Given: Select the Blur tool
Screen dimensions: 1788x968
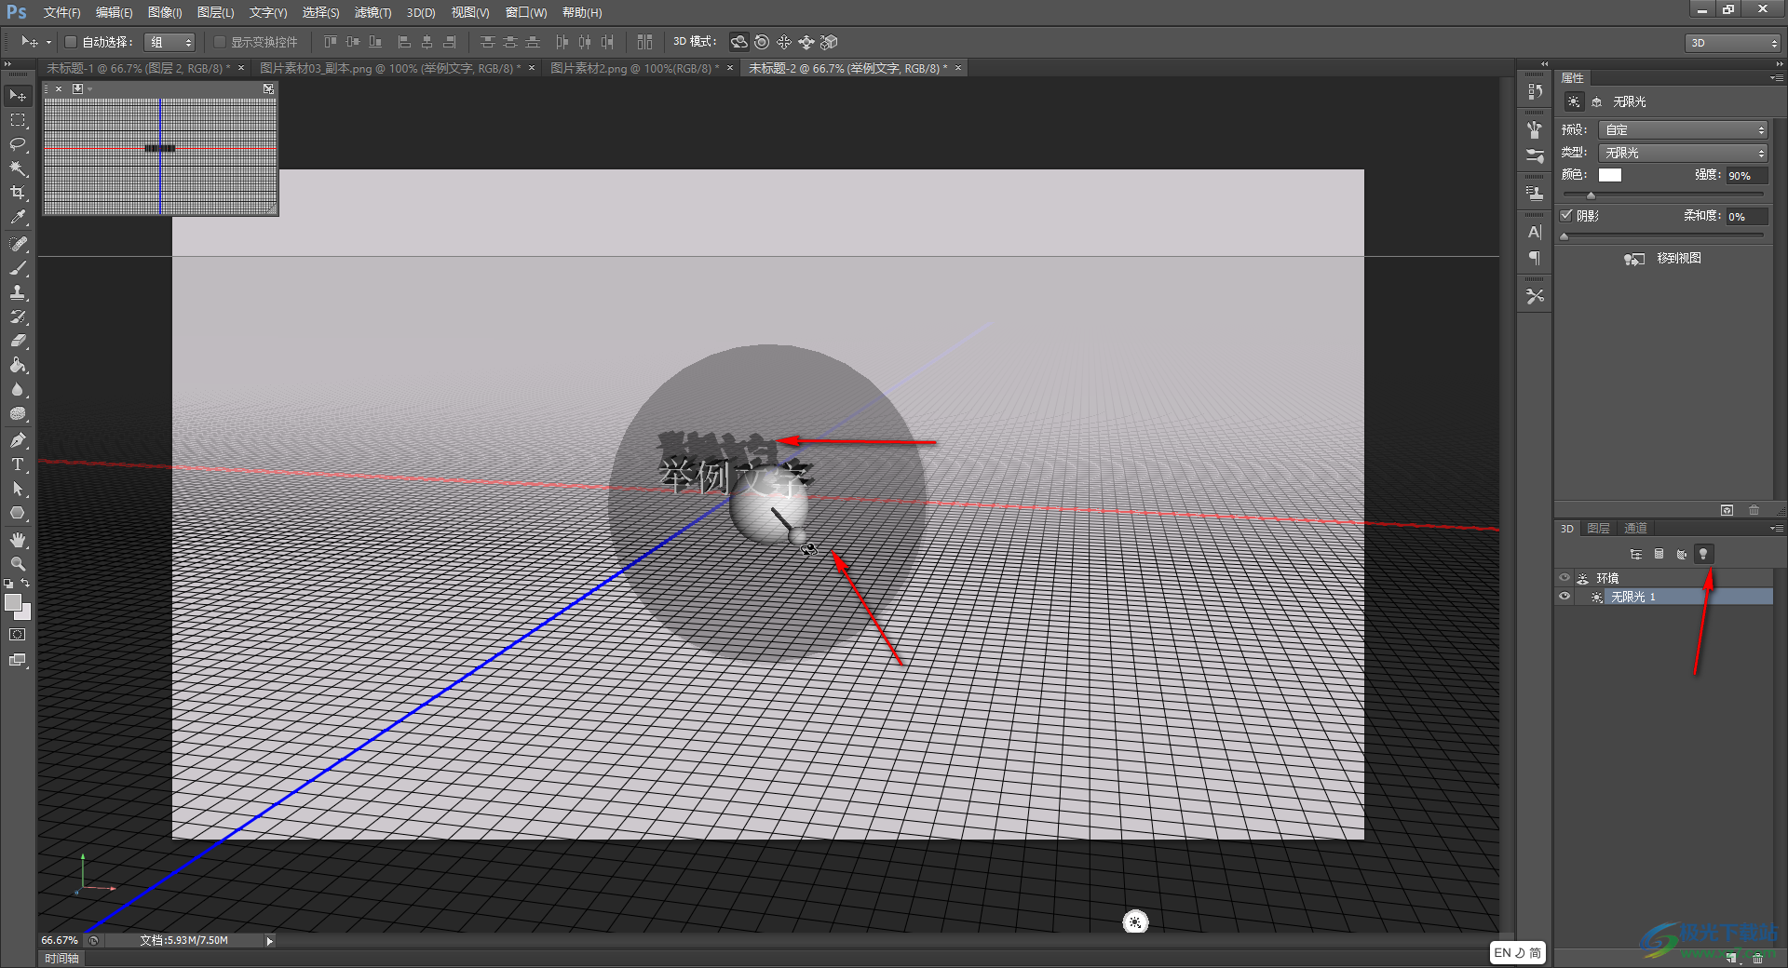Looking at the screenshot, I should click(x=18, y=389).
